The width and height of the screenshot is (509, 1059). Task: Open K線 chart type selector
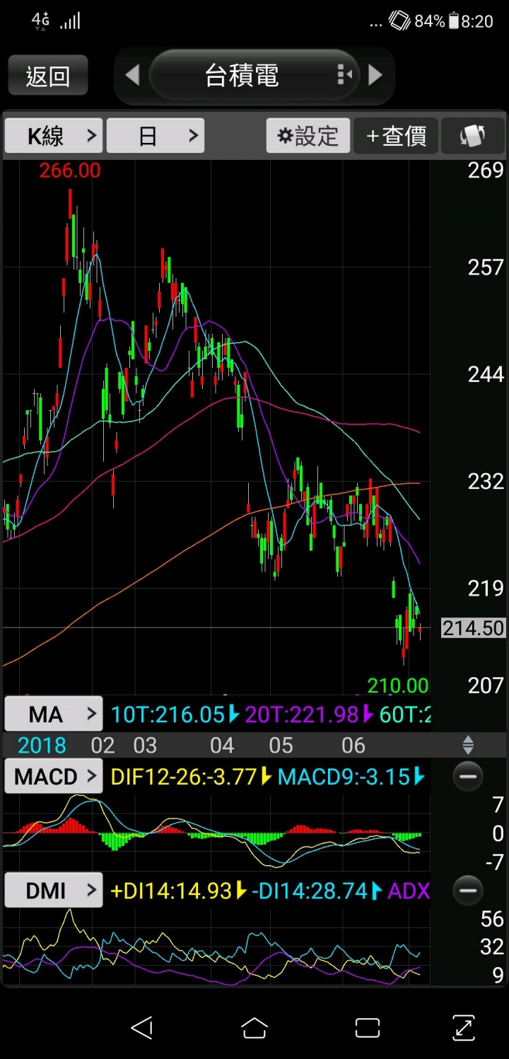click(x=54, y=136)
